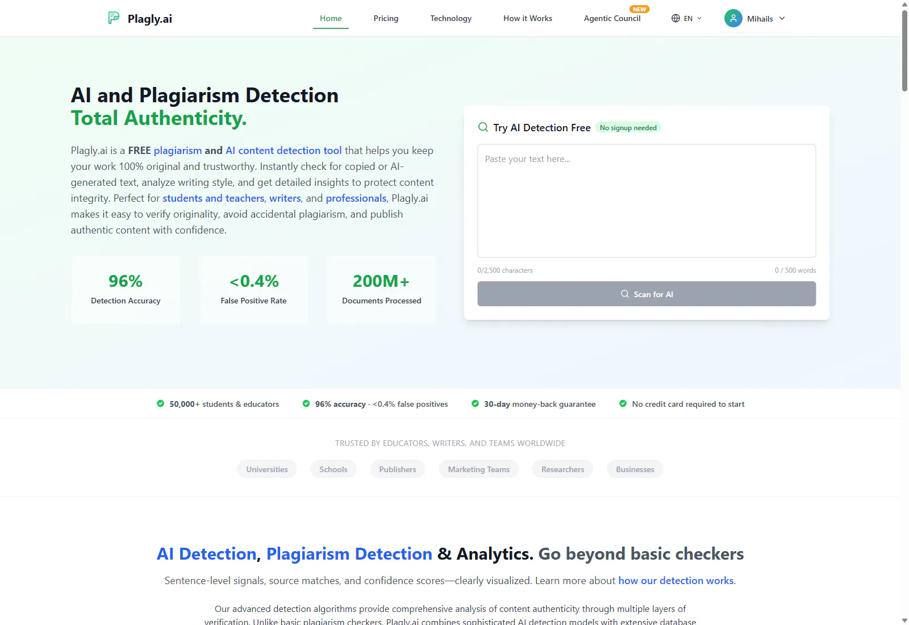Open the Technology menu item
Viewport: 909px width, 625px height.
(451, 18)
